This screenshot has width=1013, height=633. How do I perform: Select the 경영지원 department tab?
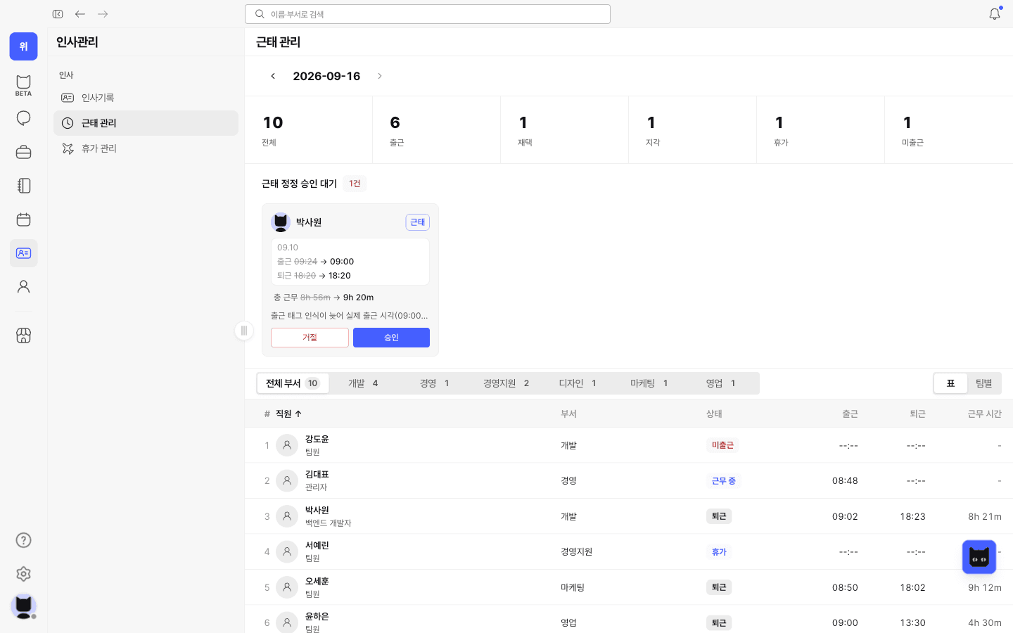(x=506, y=383)
